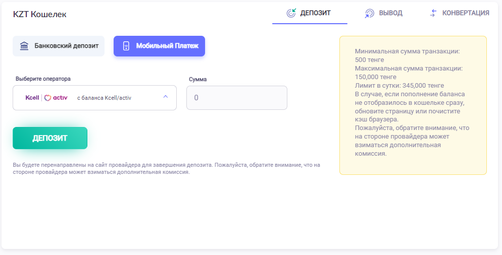Click the withdraw (ВЫВОД) tab icon
This screenshot has width=502, height=255.
coord(370,13)
